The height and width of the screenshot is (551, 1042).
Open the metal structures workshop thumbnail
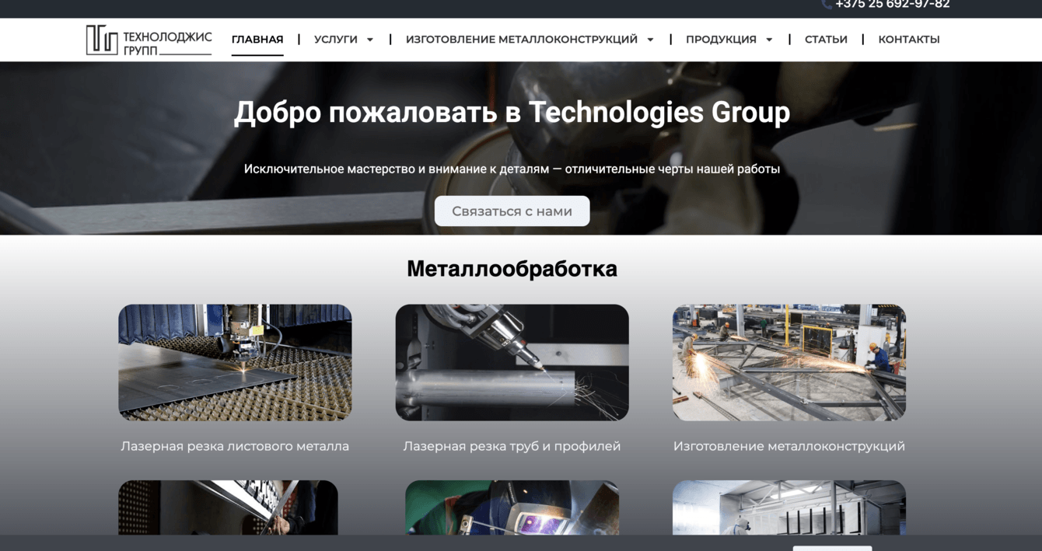(x=789, y=362)
